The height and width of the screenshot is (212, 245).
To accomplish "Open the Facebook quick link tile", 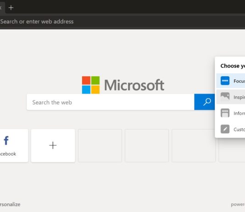I will [14, 145].
